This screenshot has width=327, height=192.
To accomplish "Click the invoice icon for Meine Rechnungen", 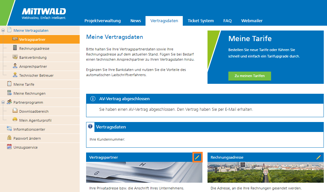I will coord(9,92).
